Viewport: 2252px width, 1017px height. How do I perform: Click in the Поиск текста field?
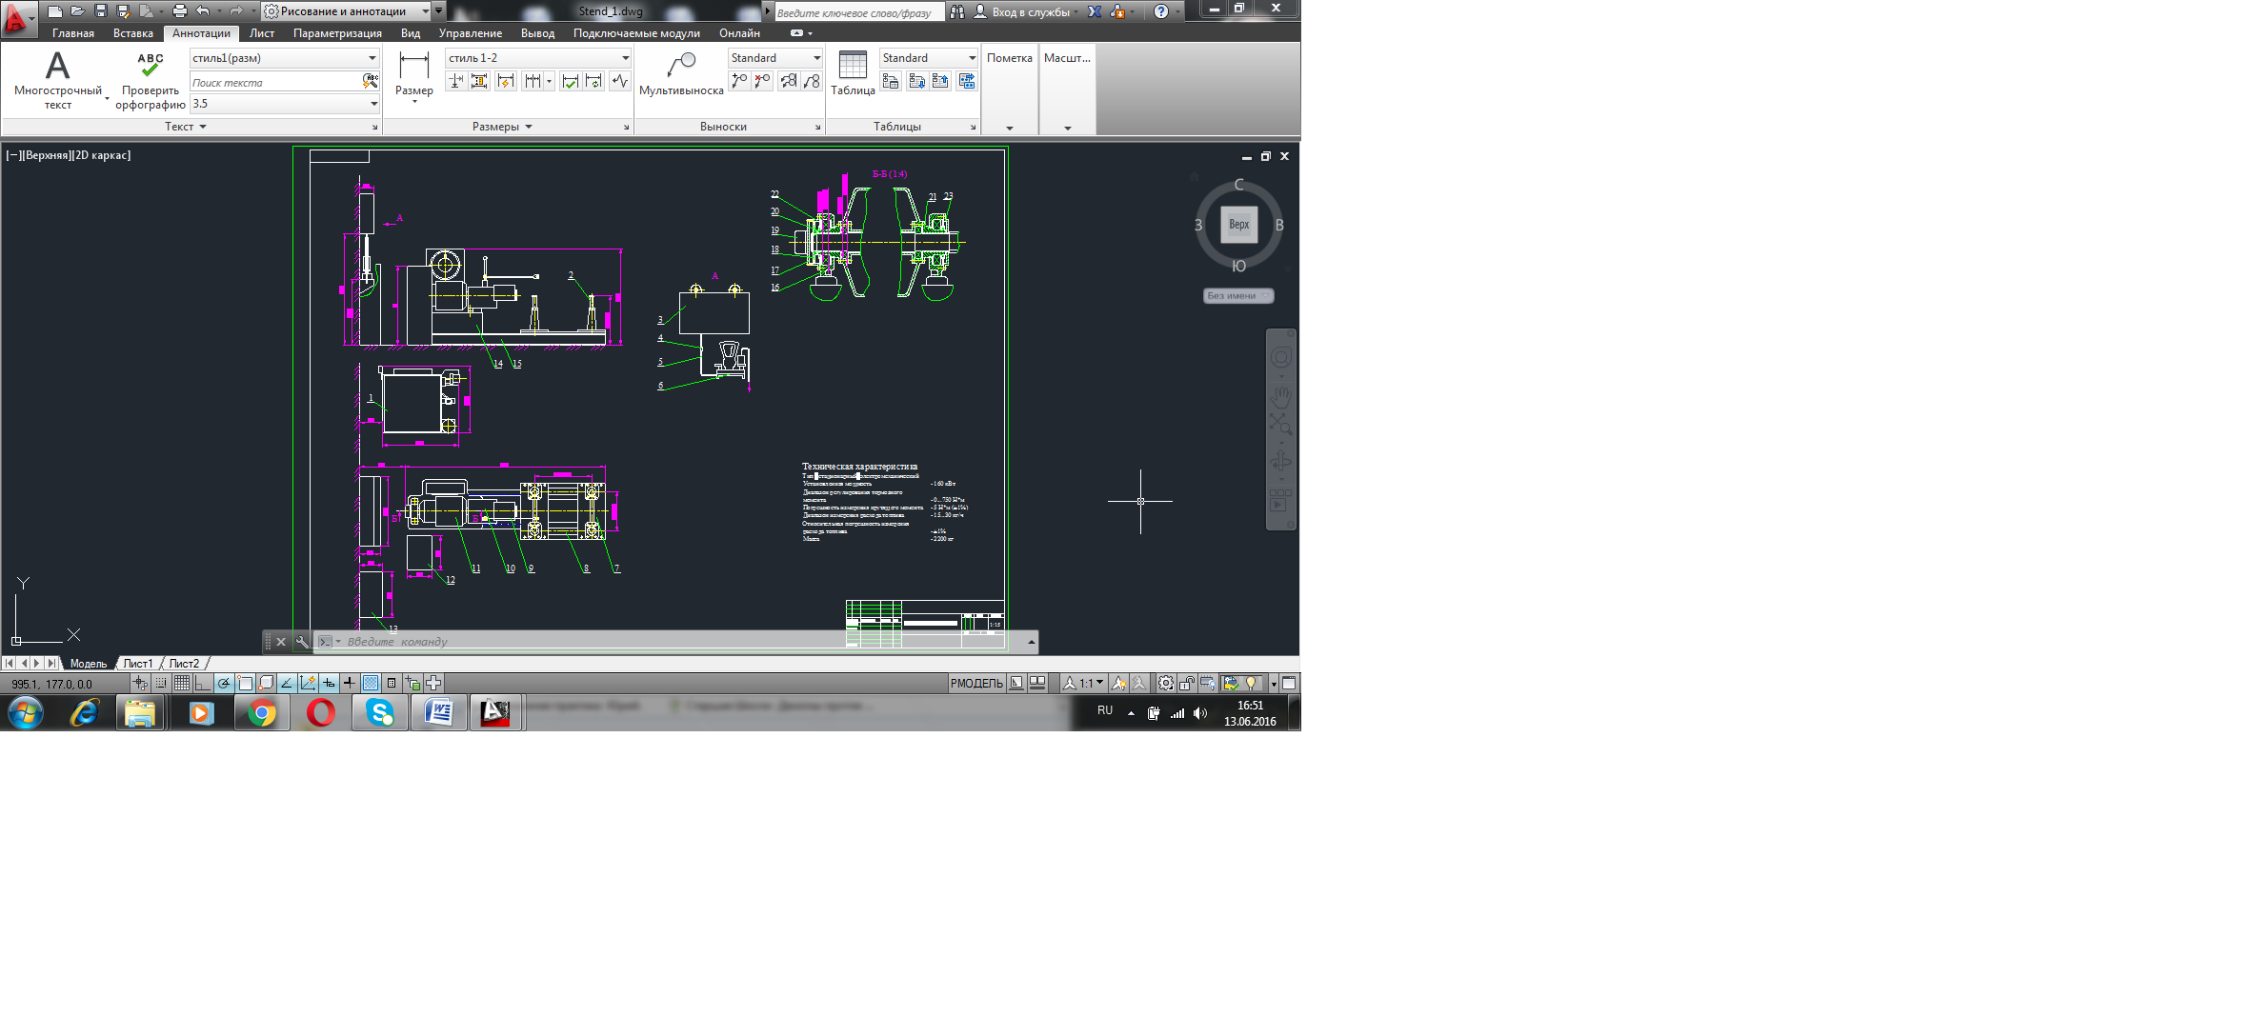pos(275,83)
